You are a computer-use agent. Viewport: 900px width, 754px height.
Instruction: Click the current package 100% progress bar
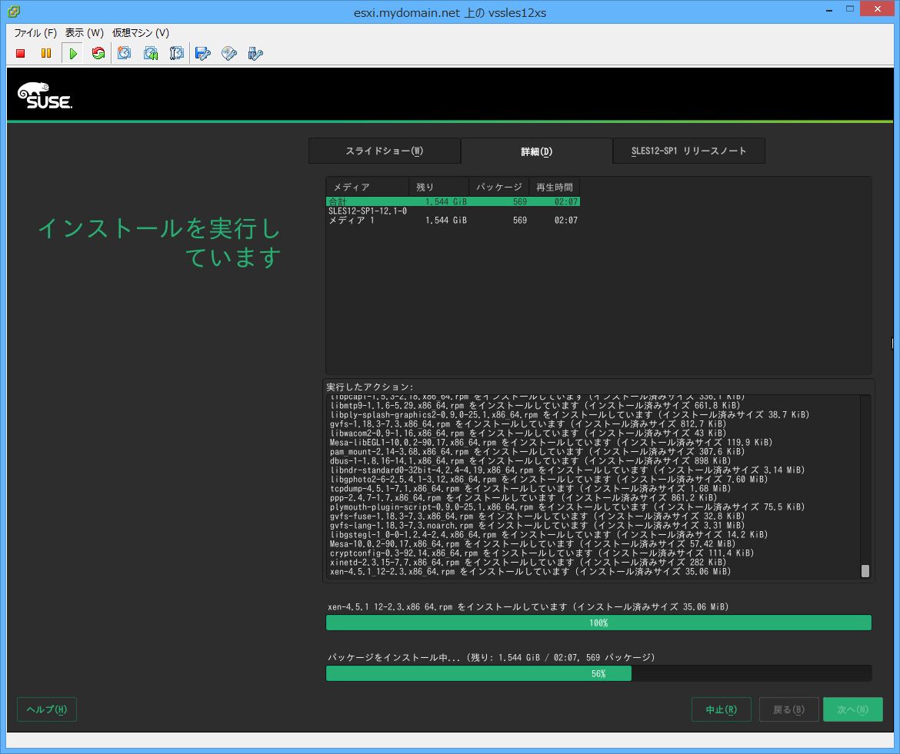point(598,623)
